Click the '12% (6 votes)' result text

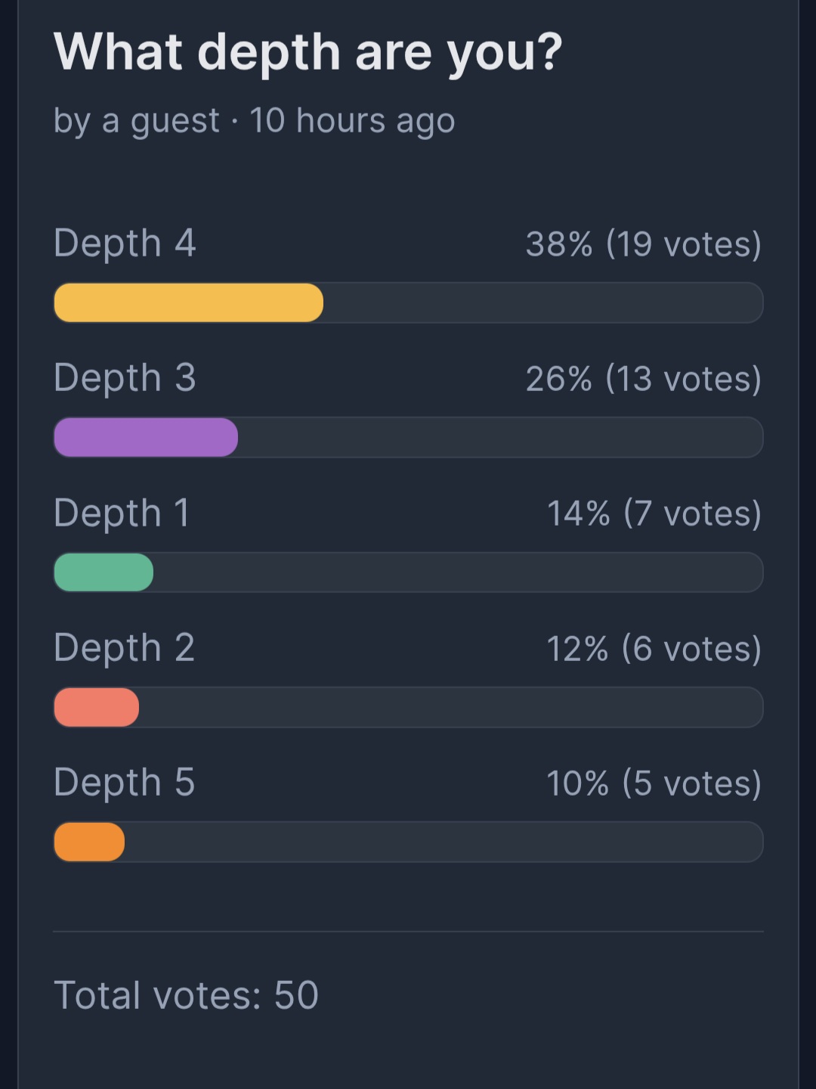point(654,649)
